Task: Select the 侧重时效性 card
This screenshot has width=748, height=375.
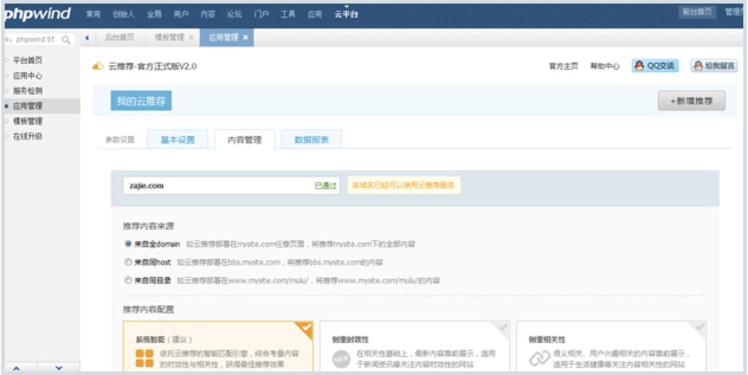Action: pyautogui.click(x=414, y=348)
